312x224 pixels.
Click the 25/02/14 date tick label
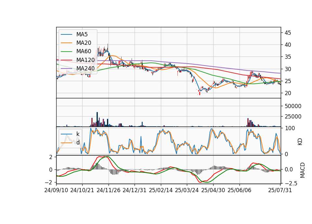[161, 190]
